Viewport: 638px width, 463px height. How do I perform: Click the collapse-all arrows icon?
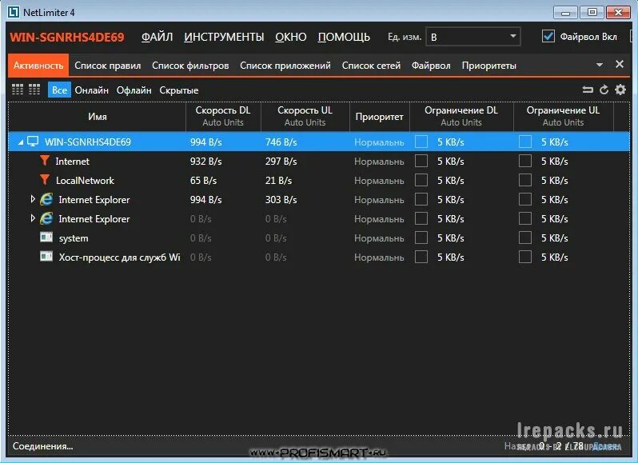588,90
